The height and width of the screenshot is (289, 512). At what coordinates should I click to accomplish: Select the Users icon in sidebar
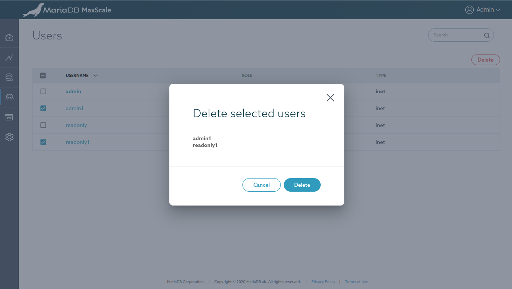pos(9,97)
